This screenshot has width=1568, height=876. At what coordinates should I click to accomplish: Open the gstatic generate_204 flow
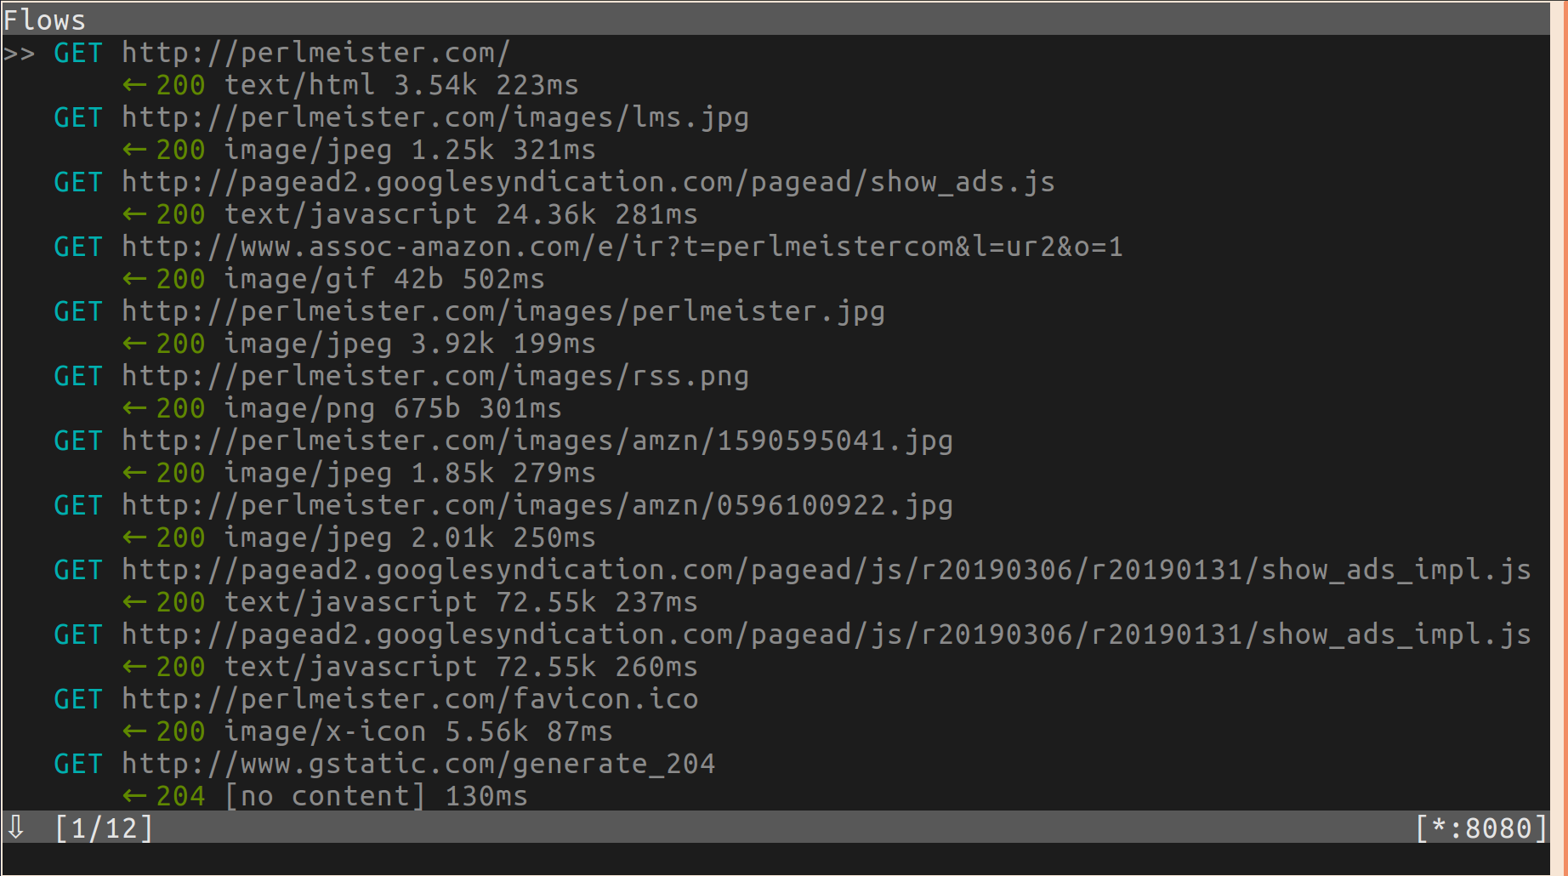tap(383, 764)
